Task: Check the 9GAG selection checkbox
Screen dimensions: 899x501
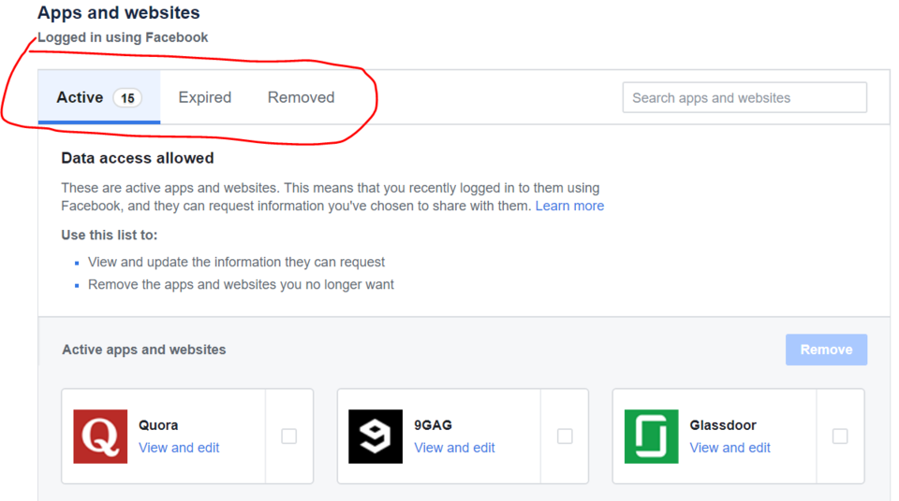Action: (x=565, y=437)
